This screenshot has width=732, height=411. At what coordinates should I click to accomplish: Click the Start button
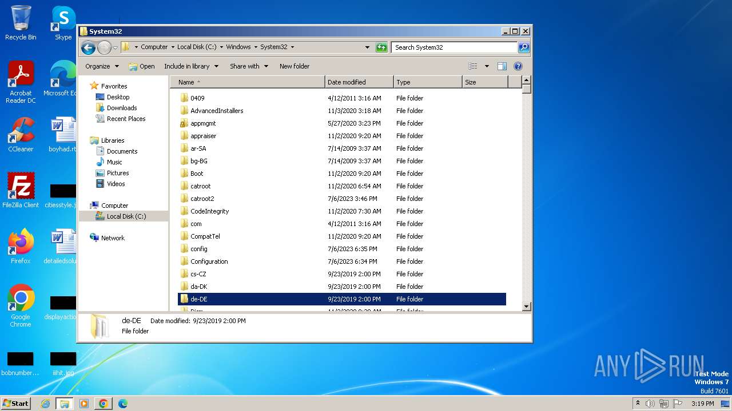[x=16, y=404]
